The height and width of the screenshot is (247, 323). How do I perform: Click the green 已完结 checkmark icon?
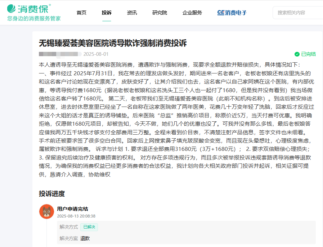pyautogui.click(x=297, y=54)
